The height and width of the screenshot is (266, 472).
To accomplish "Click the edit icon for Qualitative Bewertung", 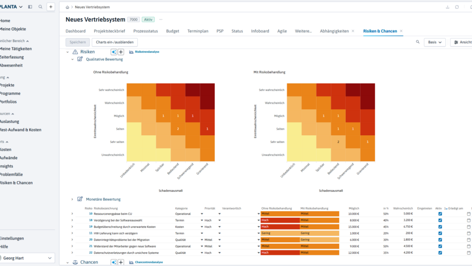I will (80, 59).
